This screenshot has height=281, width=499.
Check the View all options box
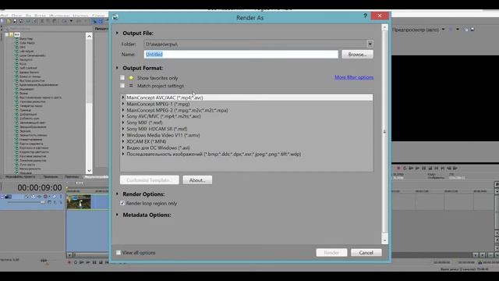119,252
